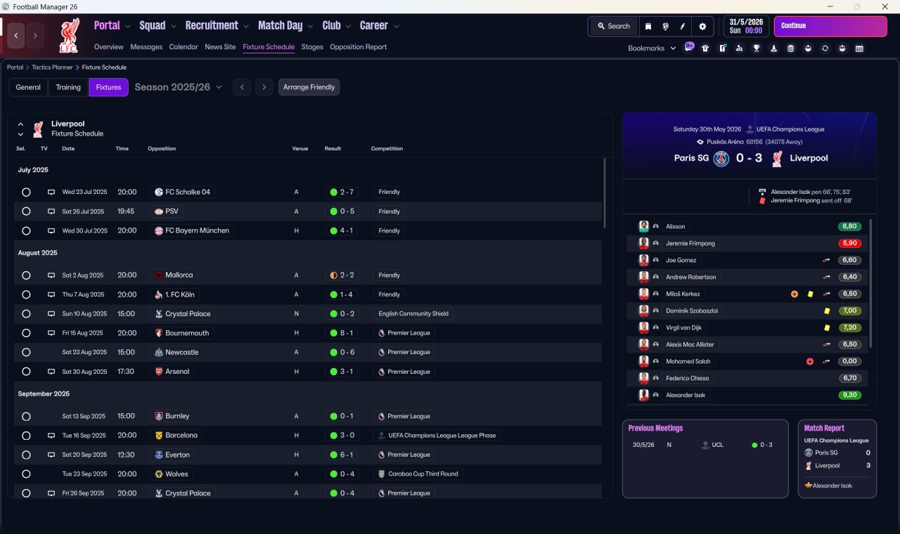The height and width of the screenshot is (534, 900).
Task: Click the up chevron beside Liverpool Fixture Schedule
Action: click(21, 124)
